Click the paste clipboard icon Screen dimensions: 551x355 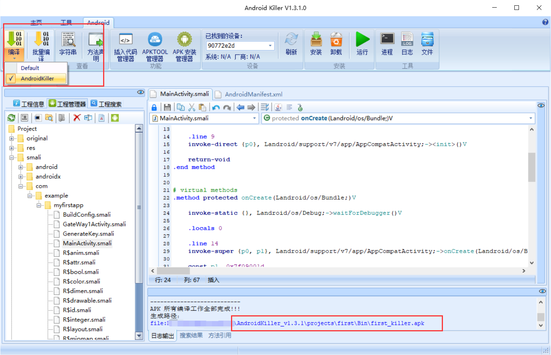[x=202, y=108]
